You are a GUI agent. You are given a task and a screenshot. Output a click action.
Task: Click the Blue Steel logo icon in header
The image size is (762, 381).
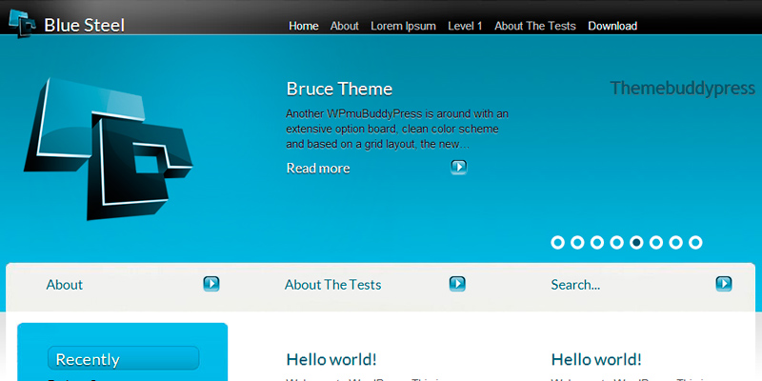pyautogui.click(x=22, y=24)
